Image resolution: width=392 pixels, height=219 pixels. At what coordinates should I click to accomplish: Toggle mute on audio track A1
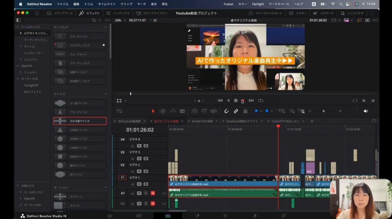point(153,193)
